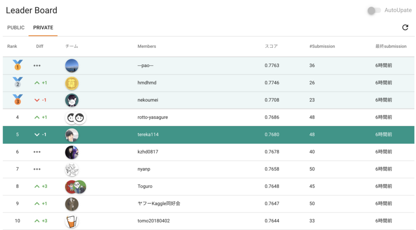Open member name ヤフーKaggle同好会
The height and width of the screenshot is (230, 416).
point(159,203)
